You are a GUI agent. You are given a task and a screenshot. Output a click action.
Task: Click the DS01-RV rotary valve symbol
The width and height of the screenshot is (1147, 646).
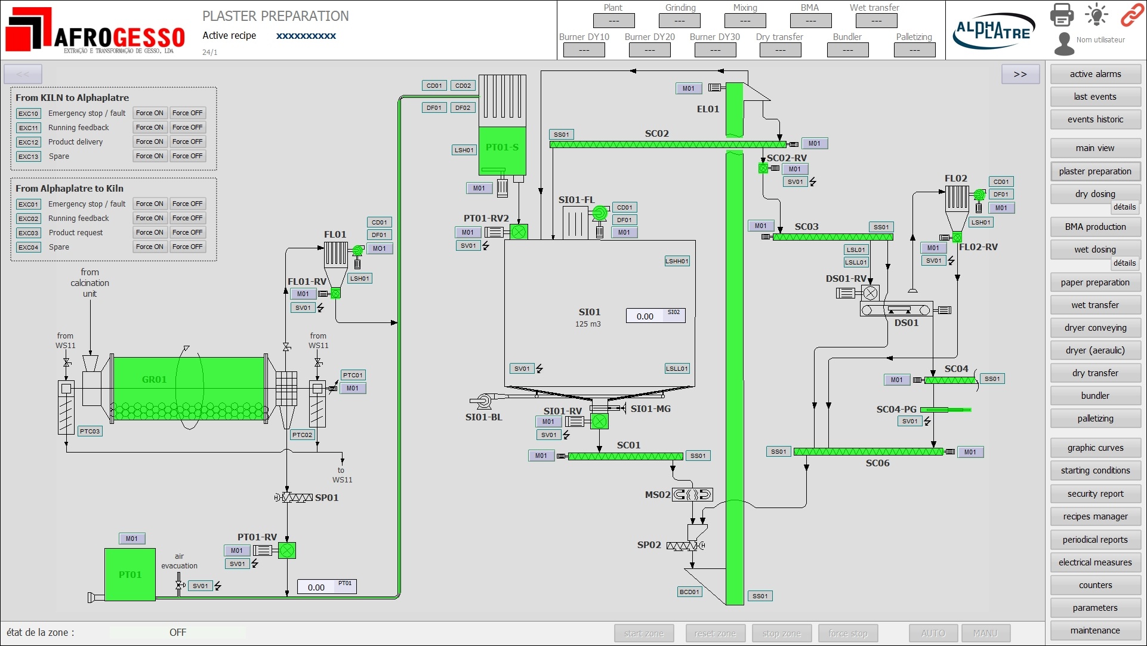[871, 293]
